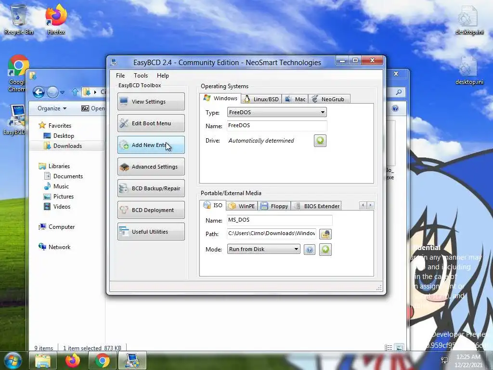
Task: Click the File Explorer taskbar icon
Action: coord(43,360)
